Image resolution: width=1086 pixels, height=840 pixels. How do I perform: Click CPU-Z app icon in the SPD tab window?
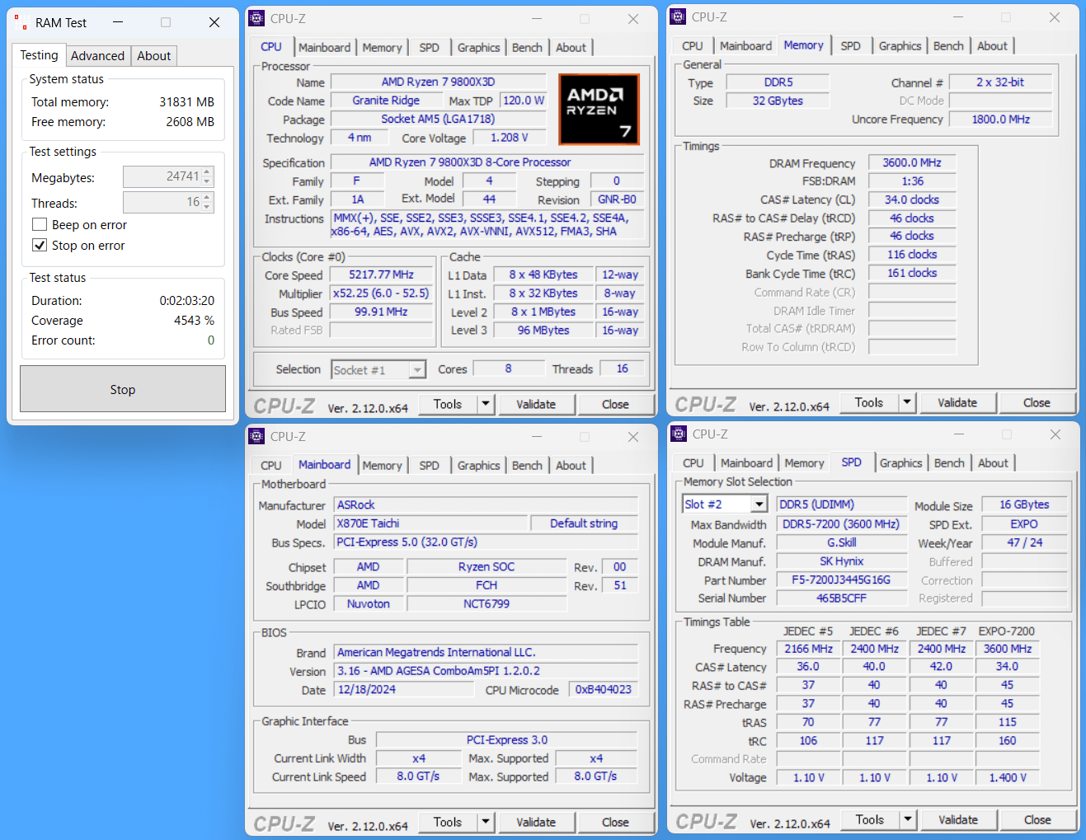679,434
